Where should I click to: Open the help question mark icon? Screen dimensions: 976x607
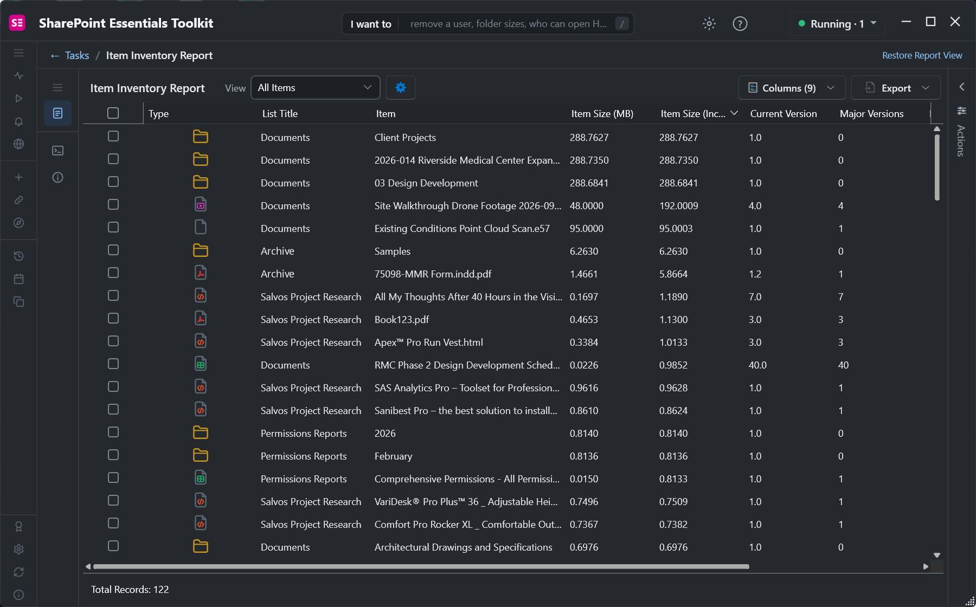(740, 23)
